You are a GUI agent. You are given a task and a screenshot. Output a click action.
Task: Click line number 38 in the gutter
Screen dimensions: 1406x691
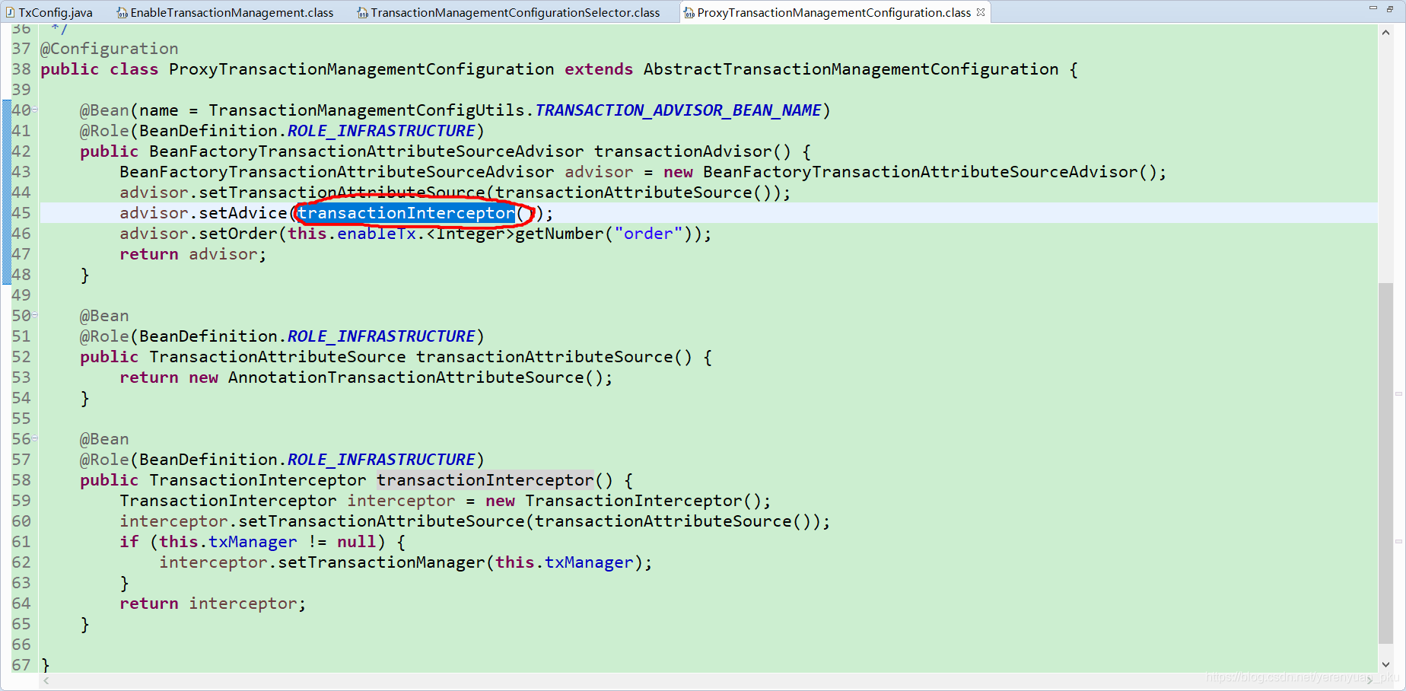(21, 69)
